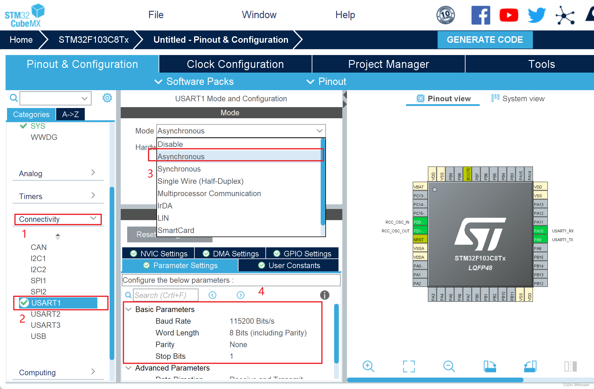This screenshot has width=594, height=389.
Task: Click the ST community network icon
Action: 565,15
